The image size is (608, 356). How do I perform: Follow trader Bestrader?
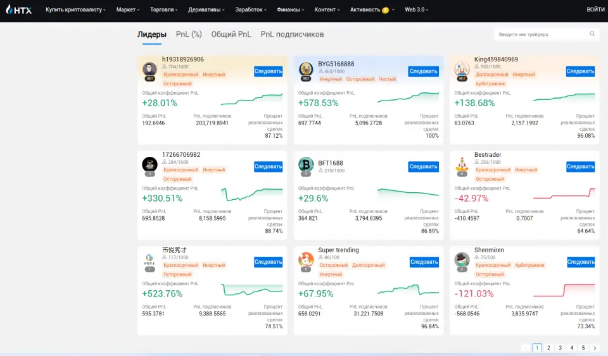tap(580, 166)
